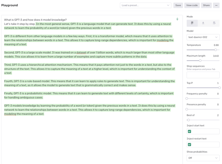Click the Share button
The width and height of the screenshot is (222, 164).
tap(206, 5)
